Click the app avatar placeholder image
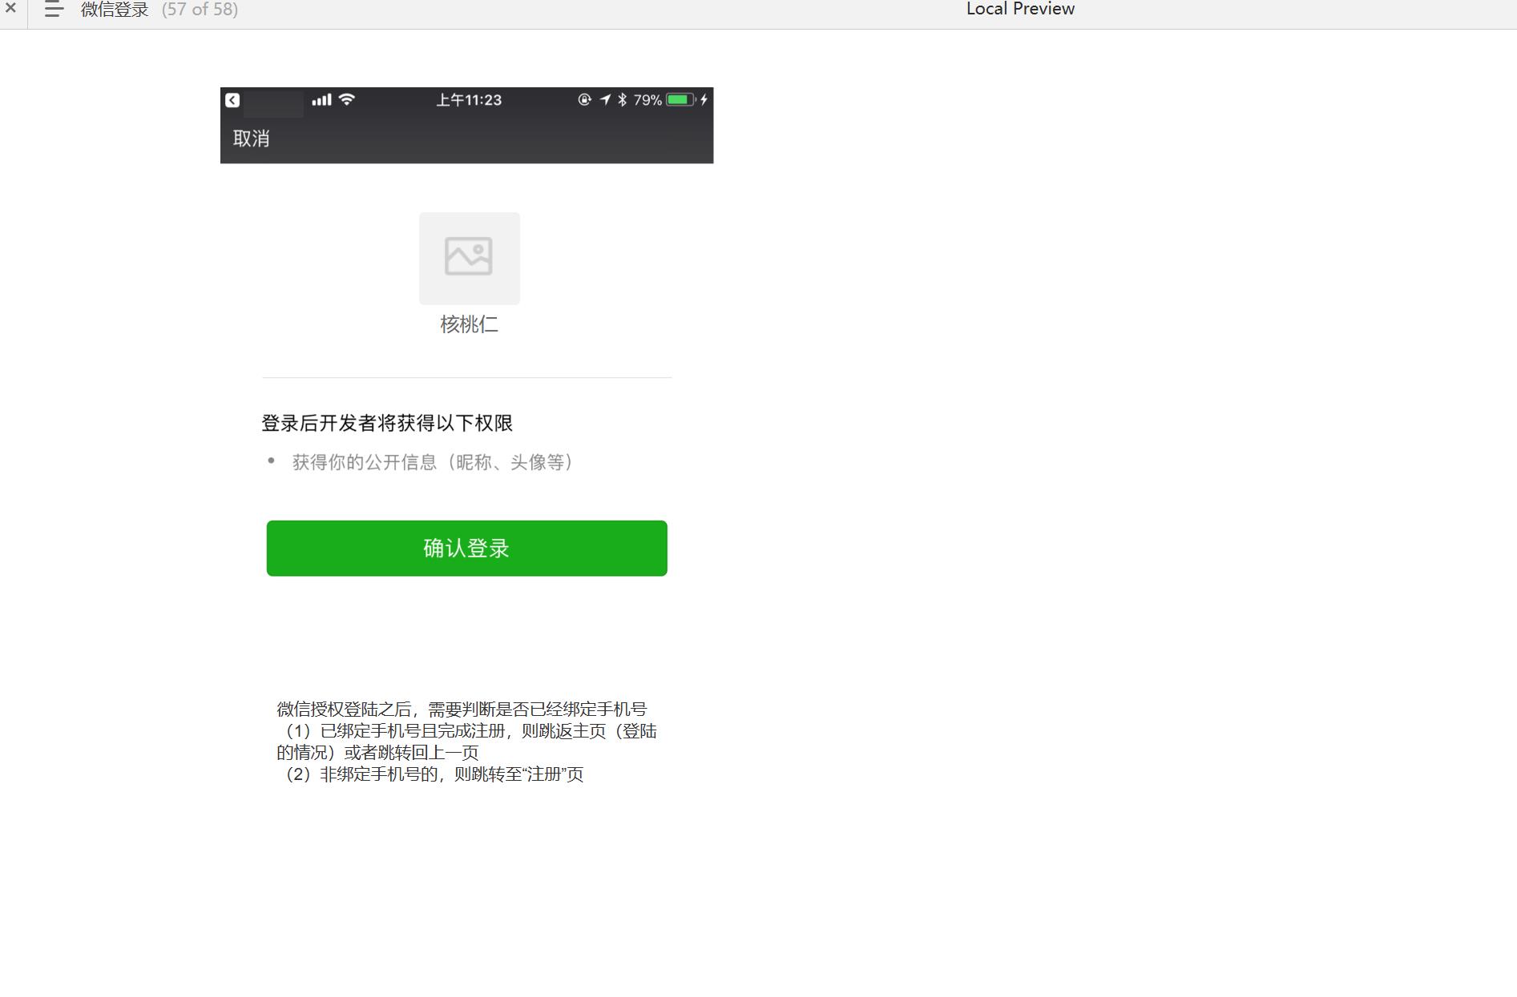The height and width of the screenshot is (997, 1517). tap(470, 258)
